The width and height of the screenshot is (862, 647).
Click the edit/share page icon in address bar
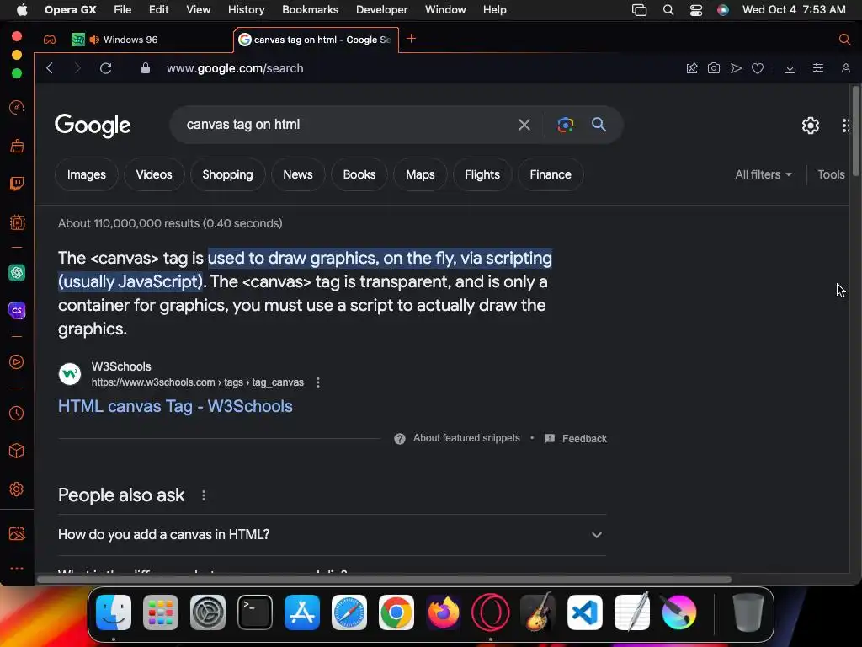tap(692, 68)
